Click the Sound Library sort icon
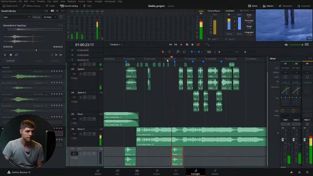 pyautogui.click(x=46, y=11)
